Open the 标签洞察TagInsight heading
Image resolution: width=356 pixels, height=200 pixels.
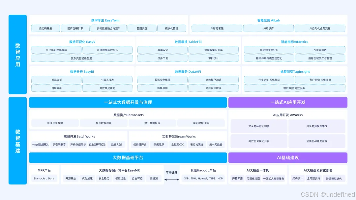click(x=295, y=72)
